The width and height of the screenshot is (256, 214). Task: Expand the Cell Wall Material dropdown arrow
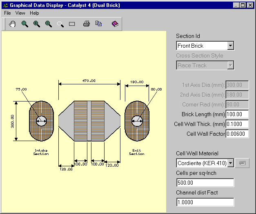click(231, 163)
